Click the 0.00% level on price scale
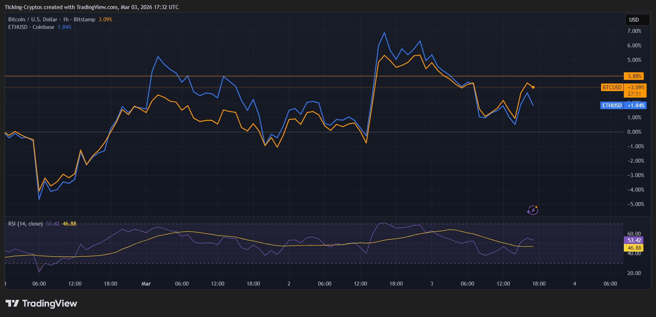The height and width of the screenshot is (317, 656). click(634, 132)
